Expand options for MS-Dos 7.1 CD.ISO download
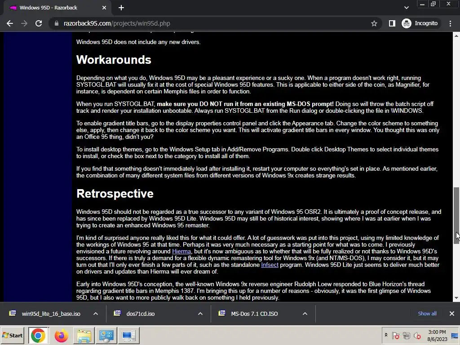460x345 pixels. 305,314
